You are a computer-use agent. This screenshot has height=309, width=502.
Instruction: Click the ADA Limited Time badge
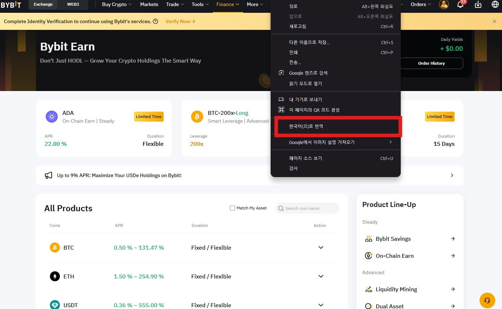[x=149, y=117]
